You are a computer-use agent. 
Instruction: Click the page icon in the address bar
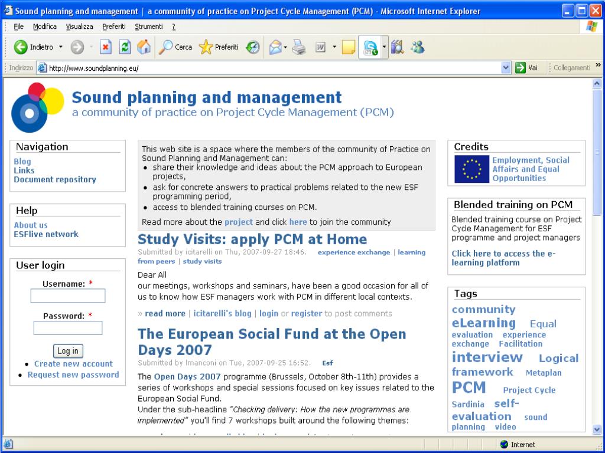[x=43, y=68]
